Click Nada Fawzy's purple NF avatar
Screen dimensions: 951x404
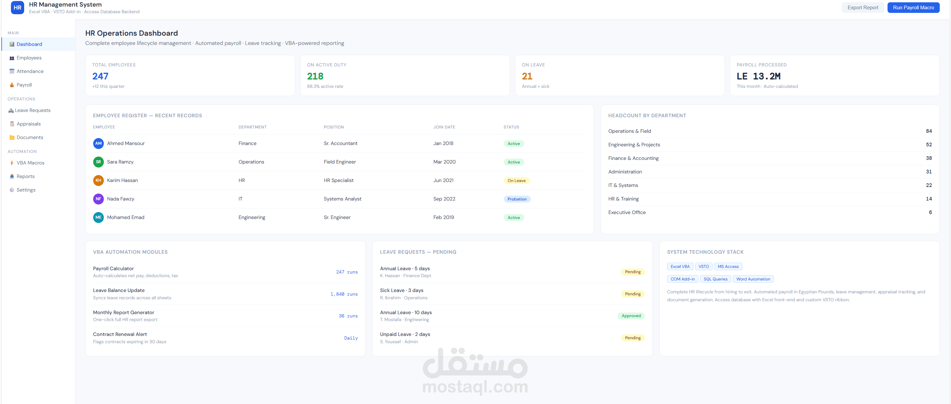[x=98, y=199]
